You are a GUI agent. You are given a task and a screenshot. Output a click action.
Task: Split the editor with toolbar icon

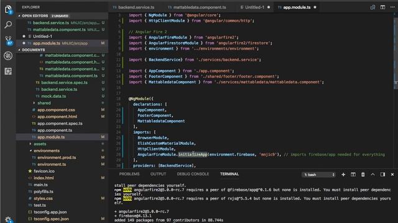point(382,7)
